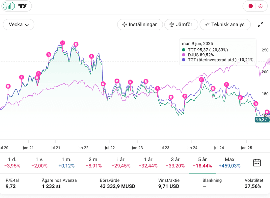The width and height of the screenshot is (270, 198).
Task: Switch to the standard bar chart view
Action: [x=9, y=6]
